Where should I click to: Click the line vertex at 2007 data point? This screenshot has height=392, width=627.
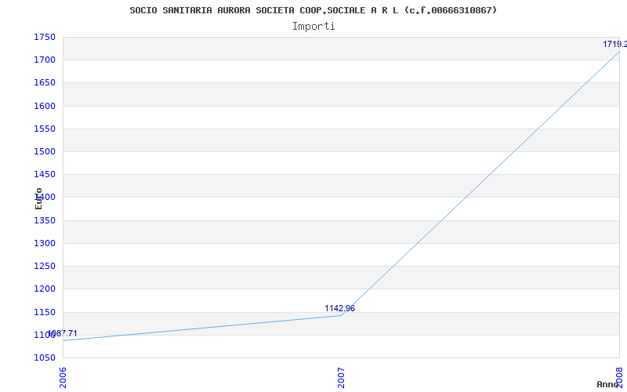pyautogui.click(x=341, y=315)
